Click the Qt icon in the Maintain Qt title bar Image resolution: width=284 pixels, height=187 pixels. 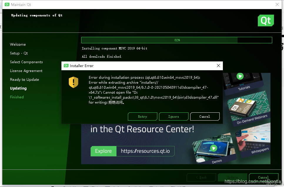click(x=7, y=4)
